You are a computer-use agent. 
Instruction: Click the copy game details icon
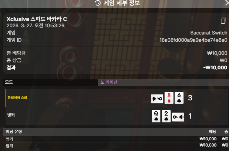(x=223, y=21)
